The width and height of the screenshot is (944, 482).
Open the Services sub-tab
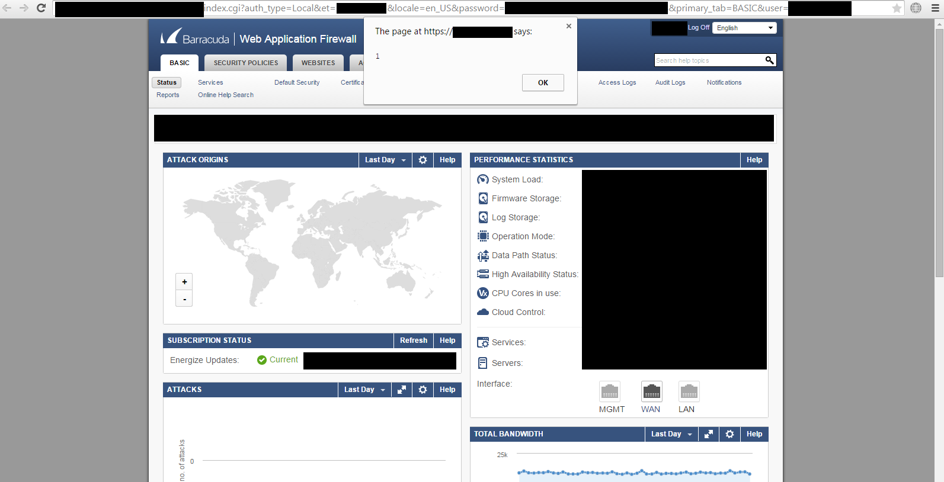pyautogui.click(x=210, y=82)
